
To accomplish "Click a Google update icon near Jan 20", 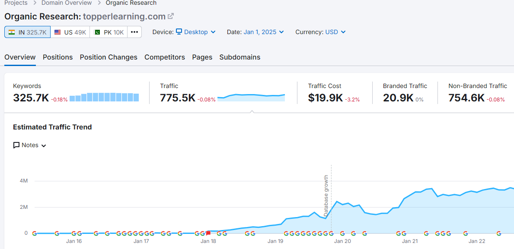I will tap(342, 233).
